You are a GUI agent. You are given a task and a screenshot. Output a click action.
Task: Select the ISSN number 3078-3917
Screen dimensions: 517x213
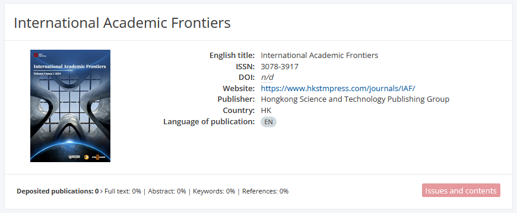280,66
